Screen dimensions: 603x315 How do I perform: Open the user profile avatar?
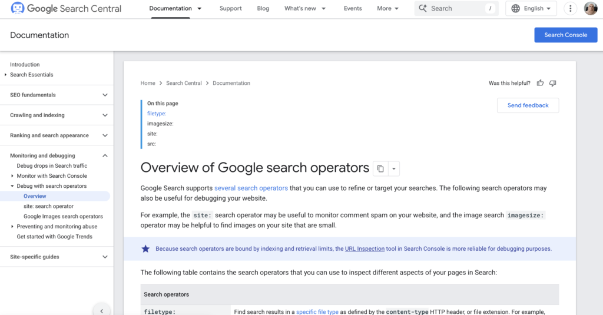(x=591, y=8)
